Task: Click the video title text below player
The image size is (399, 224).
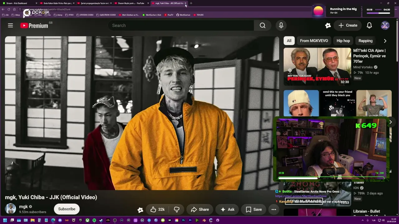Action: click(51, 197)
